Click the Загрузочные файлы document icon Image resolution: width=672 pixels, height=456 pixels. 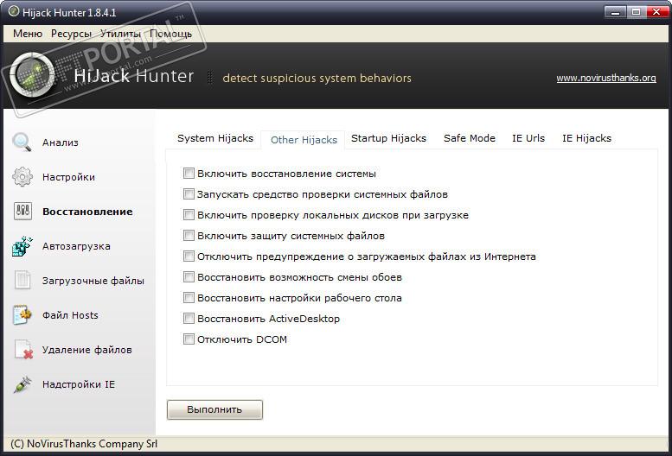[22, 281]
